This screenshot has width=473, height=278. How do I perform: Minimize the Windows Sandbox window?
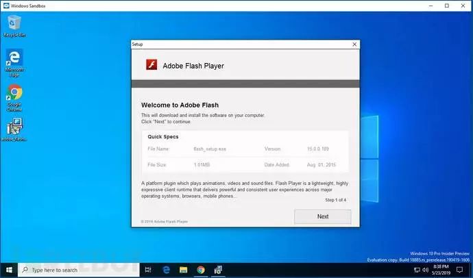[431, 5]
